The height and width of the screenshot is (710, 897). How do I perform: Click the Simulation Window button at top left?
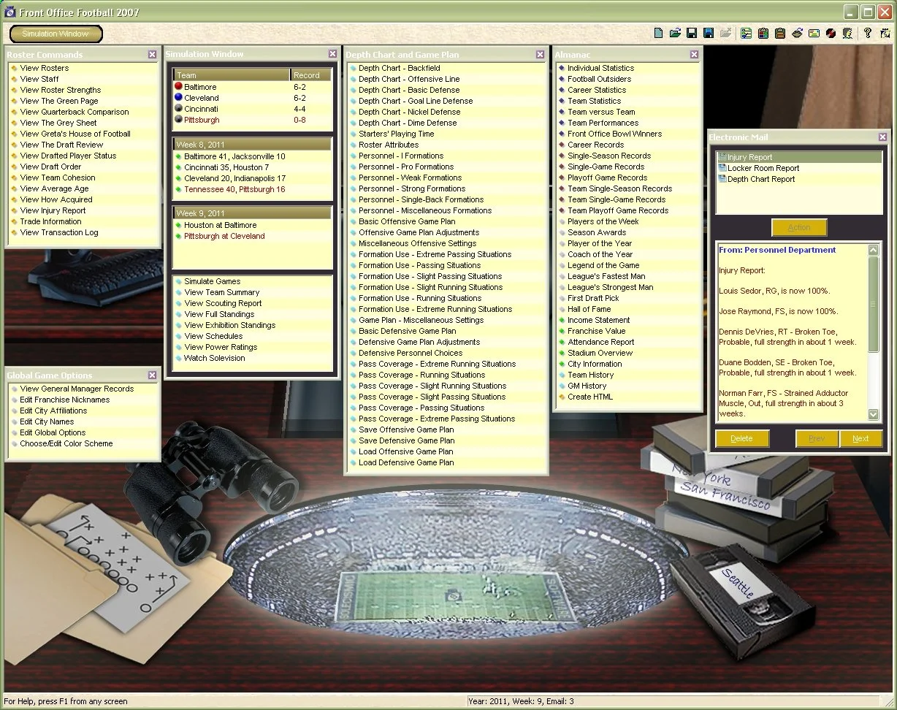(x=56, y=34)
